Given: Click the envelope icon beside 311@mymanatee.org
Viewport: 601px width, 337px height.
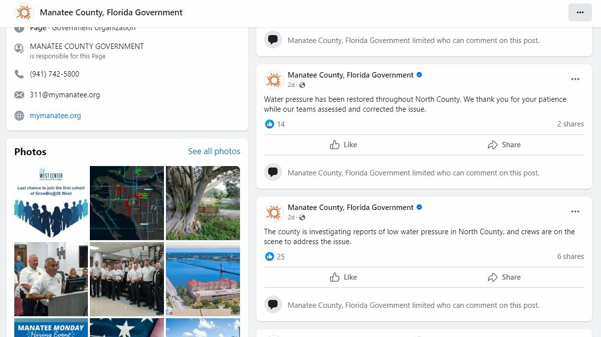Looking at the screenshot, I should pos(19,95).
